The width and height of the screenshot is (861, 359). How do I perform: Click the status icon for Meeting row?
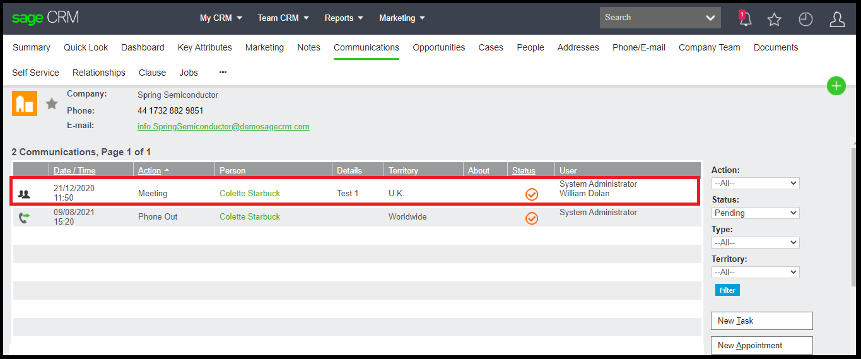[532, 194]
